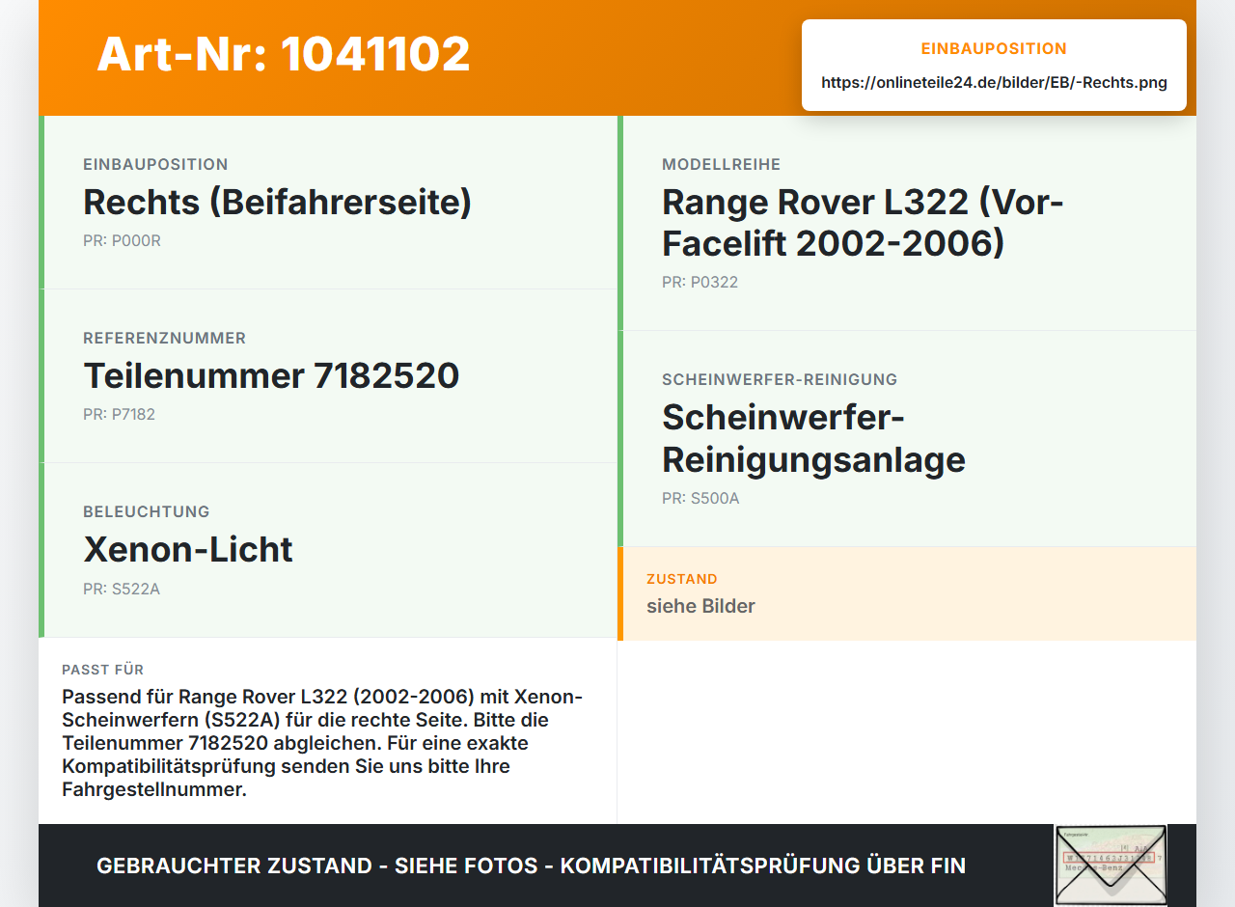
Task: Click the PASST FÜR label
Action: pyautogui.click(x=103, y=670)
